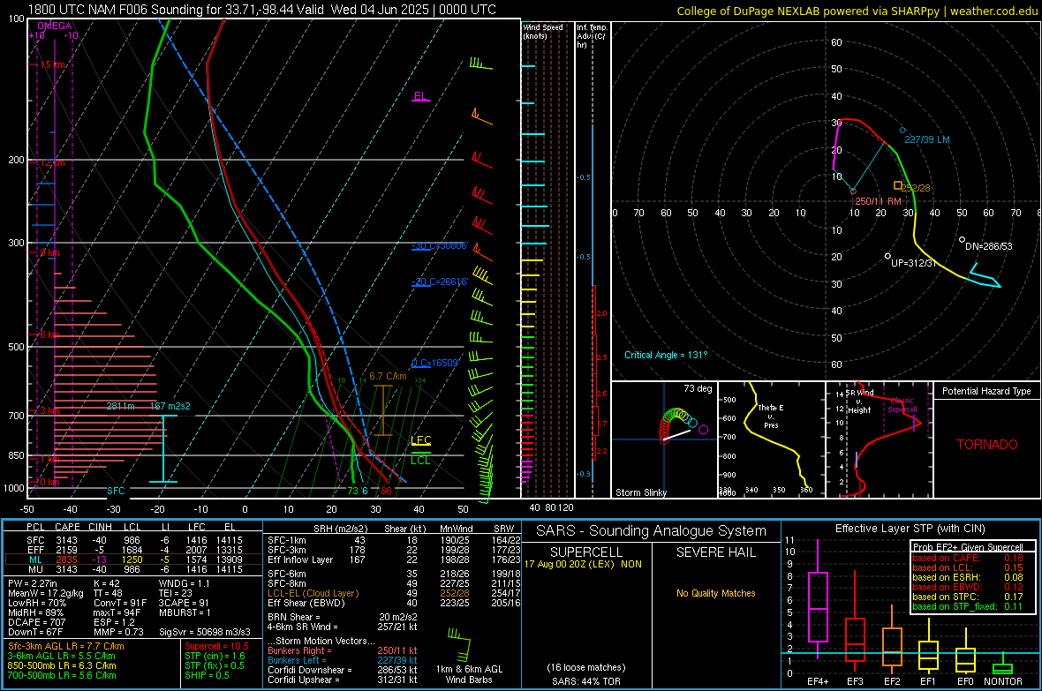Click the Theta-E v. Pres panel label
The width and height of the screenshot is (1042, 691).
click(771, 416)
